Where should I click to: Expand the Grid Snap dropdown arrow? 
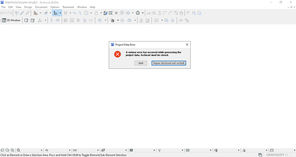coord(70,13)
